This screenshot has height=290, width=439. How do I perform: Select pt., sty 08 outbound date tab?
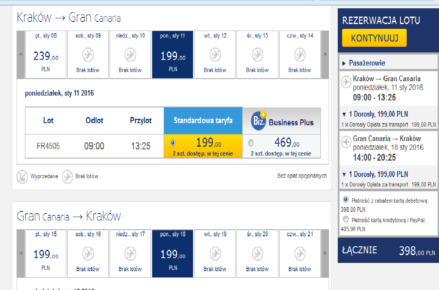pyautogui.click(x=46, y=55)
